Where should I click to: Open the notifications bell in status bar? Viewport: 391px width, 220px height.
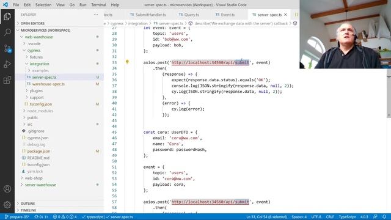[384, 217]
